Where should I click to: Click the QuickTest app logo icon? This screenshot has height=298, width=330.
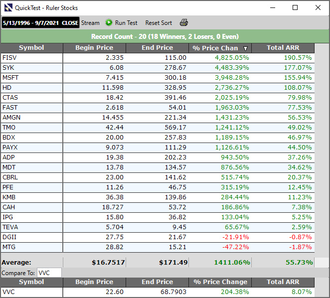[x=8, y=8]
